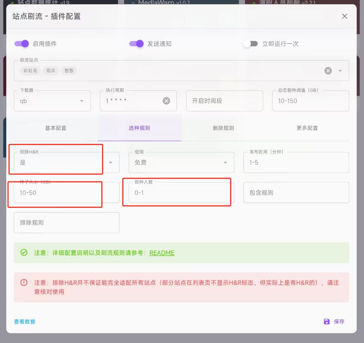364x343 pixels.
Task: Switch to the 基本配置 tab
Action: pos(55,128)
